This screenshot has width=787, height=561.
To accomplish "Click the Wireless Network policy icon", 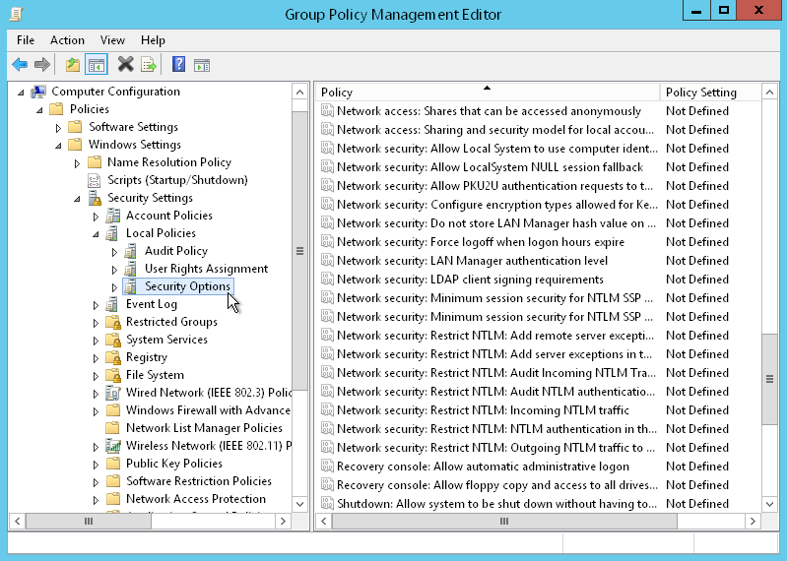I will tap(113, 446).
